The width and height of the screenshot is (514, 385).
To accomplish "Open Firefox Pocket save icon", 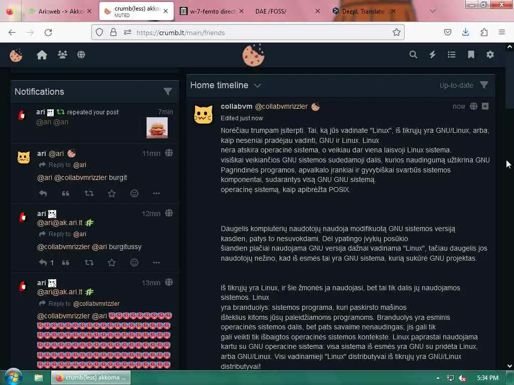I will tap(448, 32).
